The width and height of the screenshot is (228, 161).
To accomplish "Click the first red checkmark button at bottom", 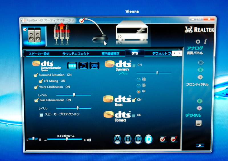I will [x=163, y=139].
